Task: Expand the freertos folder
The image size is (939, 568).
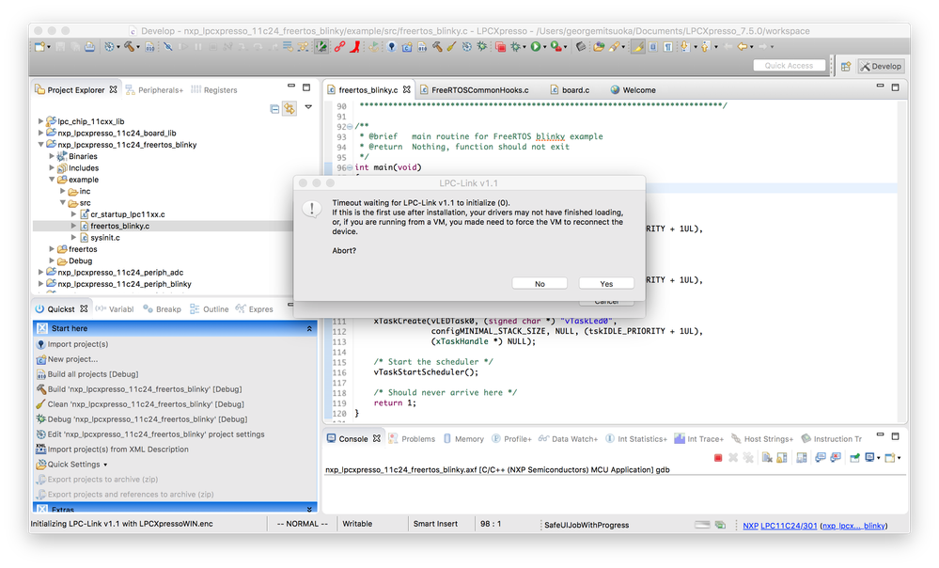Action: pos(52,249)
